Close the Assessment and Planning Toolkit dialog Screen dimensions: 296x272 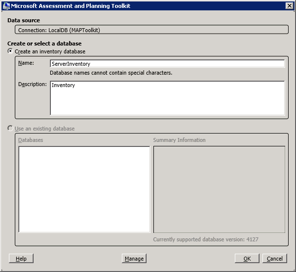click(x=289, y=5)
